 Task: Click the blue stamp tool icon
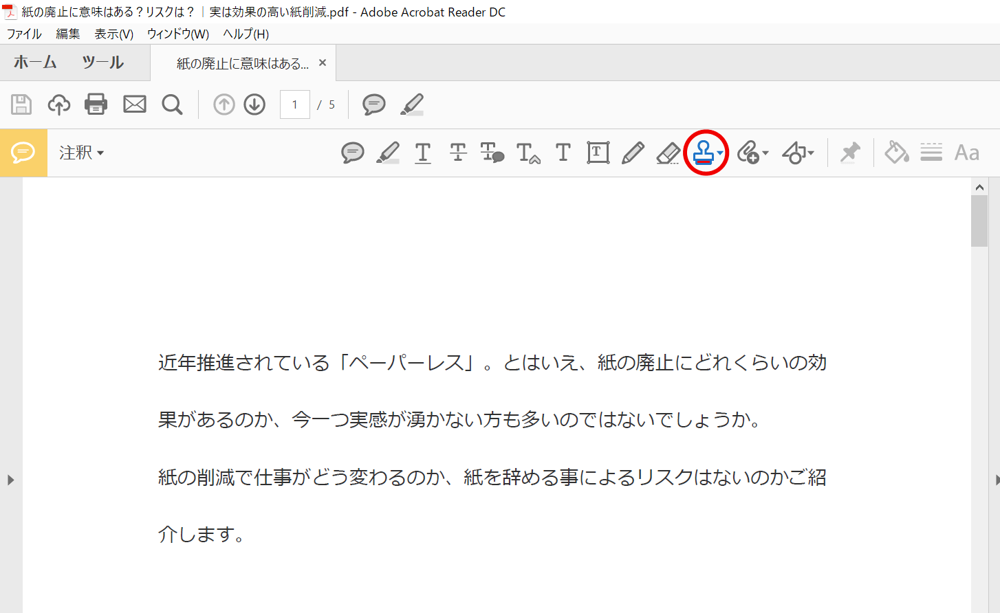pos(703,153)
